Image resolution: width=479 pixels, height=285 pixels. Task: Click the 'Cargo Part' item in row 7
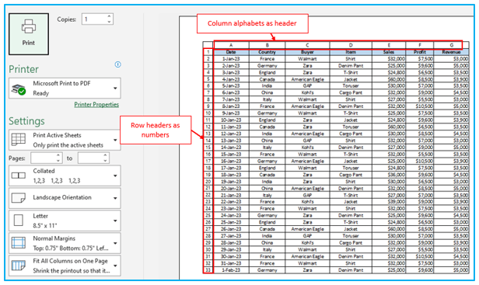(x=351, y=92)
